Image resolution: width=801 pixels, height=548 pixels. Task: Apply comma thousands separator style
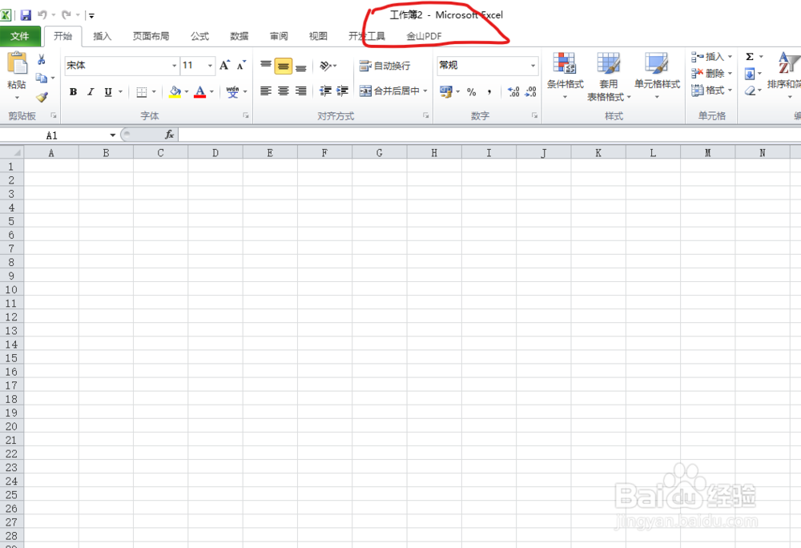(x=489, y=92)
